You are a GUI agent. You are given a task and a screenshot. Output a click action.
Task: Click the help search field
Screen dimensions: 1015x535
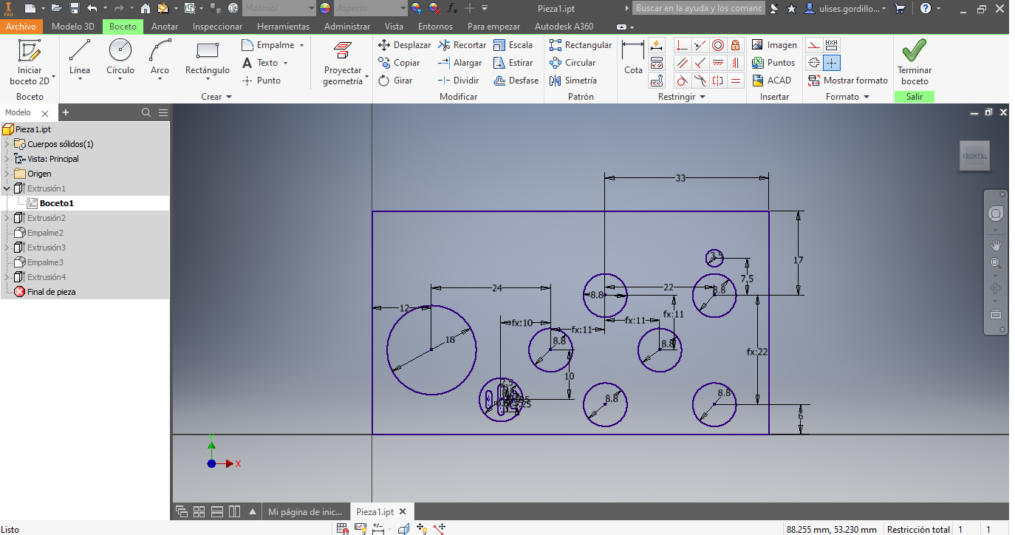tap(698, 8)
